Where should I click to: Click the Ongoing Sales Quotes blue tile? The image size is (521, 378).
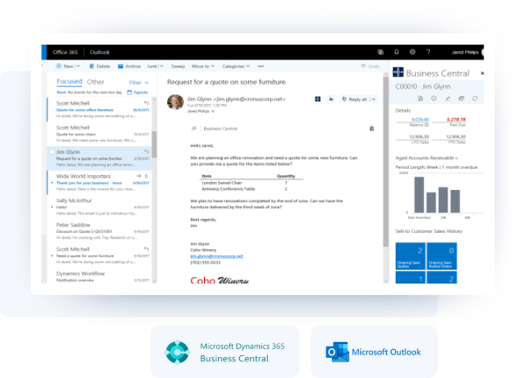tap(411, 256)
